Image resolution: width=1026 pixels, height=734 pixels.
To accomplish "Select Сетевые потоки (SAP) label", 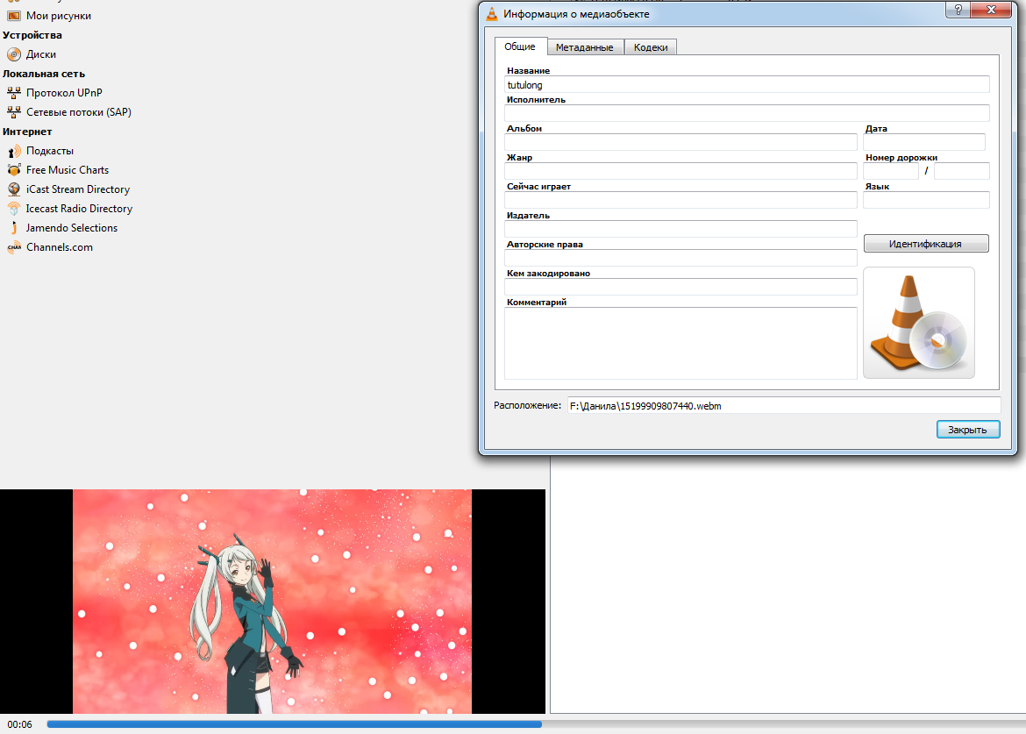I will pyautogui.click(x=79, y=112).
